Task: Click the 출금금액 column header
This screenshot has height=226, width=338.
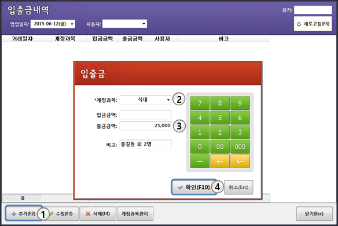Action: (x=133, y=39)
